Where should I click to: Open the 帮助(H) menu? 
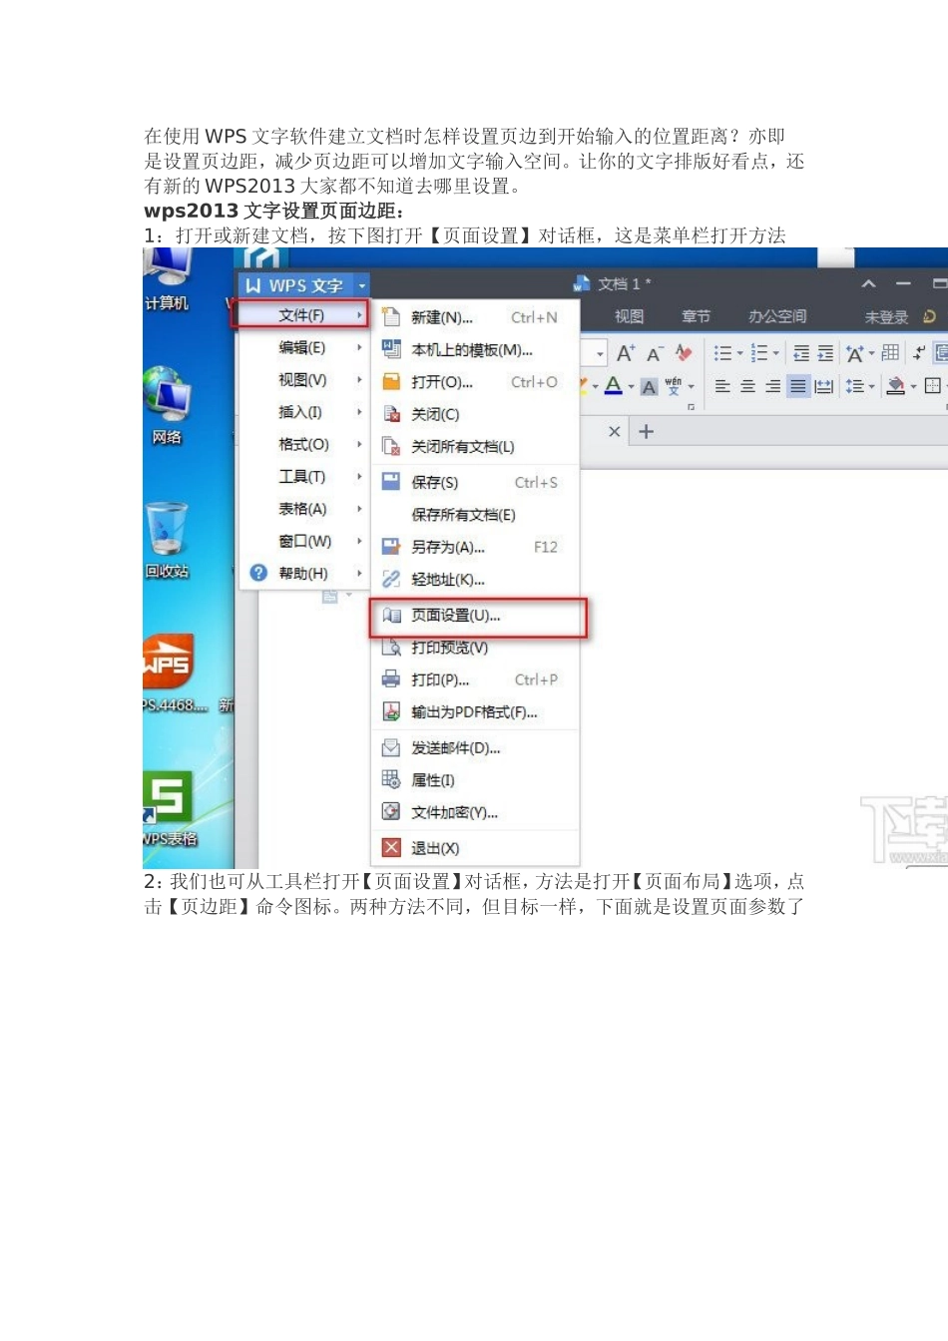[x=302, y=574]
